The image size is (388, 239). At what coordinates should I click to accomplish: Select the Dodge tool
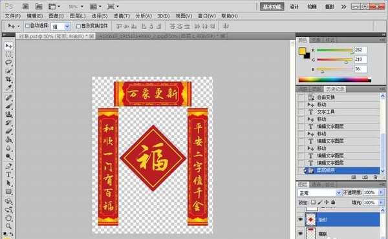pyautogui.click(x=8, y=156)
